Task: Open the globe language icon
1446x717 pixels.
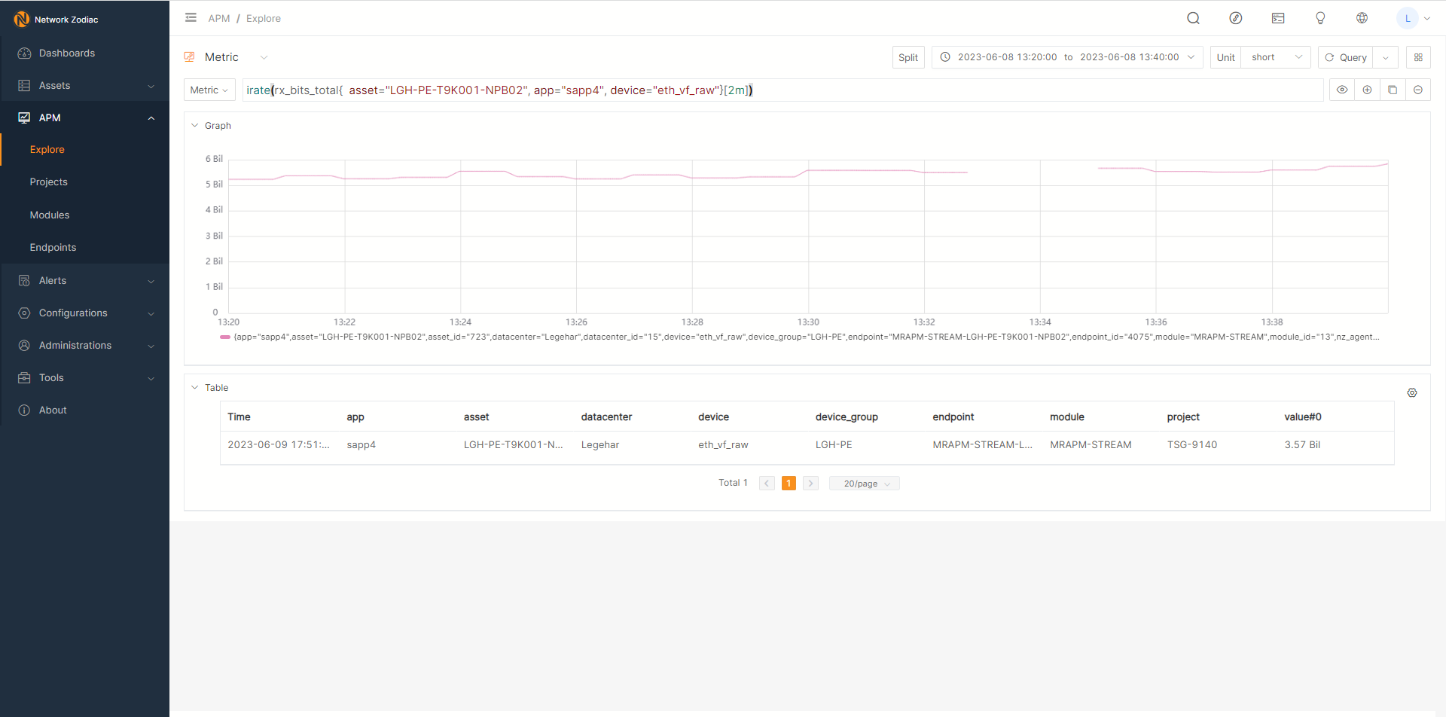Action: pyautogui.click(x=1362, y=18)
